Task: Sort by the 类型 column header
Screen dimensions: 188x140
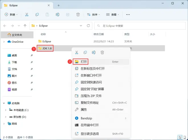Action: [127, 34]
